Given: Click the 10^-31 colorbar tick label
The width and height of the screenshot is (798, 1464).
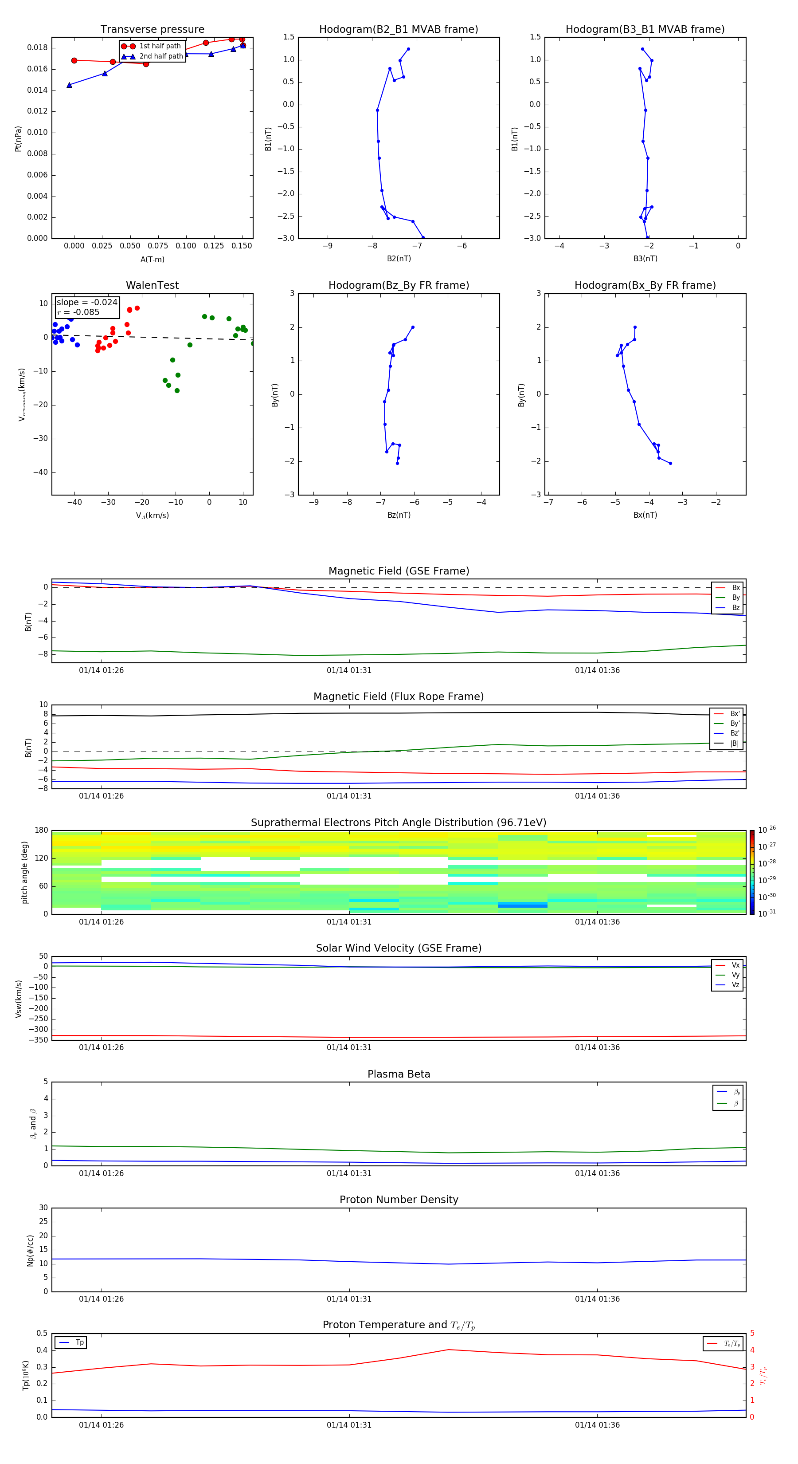Looking at the screenshot, I should [x=767, y=913].
